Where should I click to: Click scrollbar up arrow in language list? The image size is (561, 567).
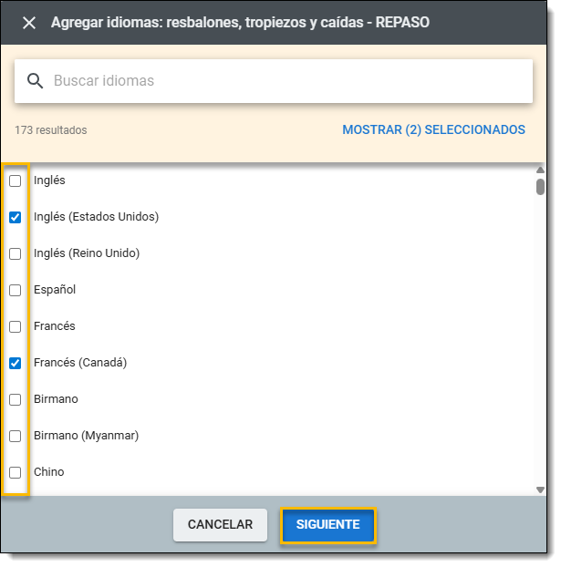pos(540,170)
